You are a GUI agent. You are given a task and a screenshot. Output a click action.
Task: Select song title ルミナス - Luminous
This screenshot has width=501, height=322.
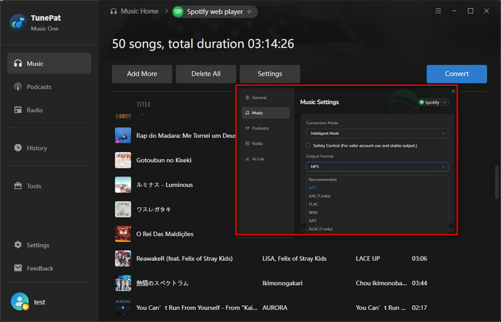click(165, 185)
